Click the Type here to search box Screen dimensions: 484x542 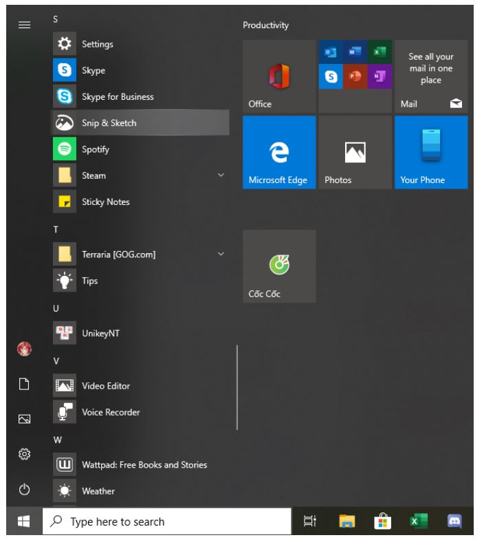tap(167, 521)
